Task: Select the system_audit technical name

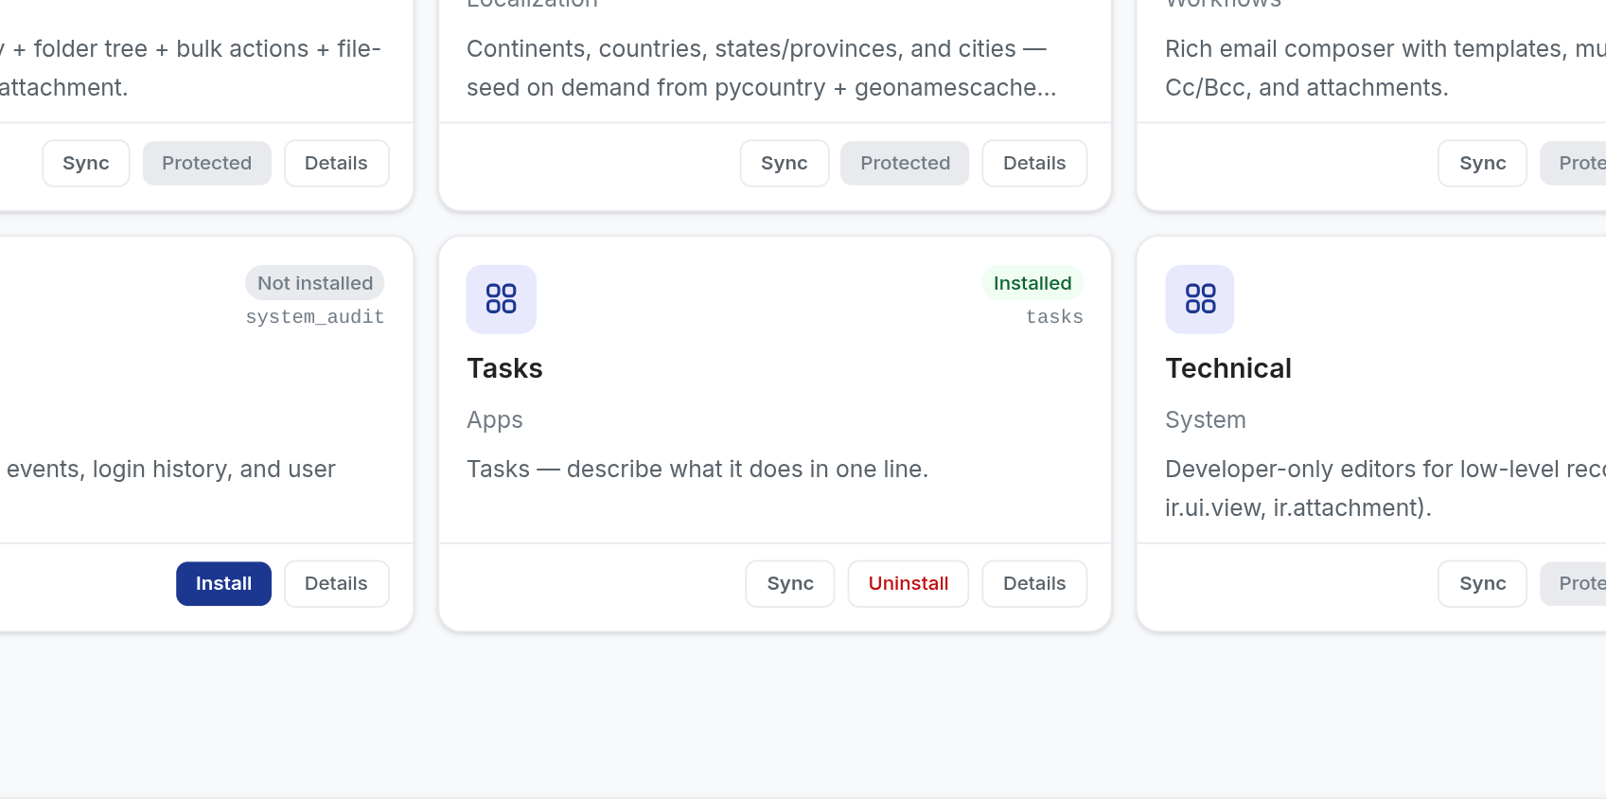Action: click(x=315, y=317)
